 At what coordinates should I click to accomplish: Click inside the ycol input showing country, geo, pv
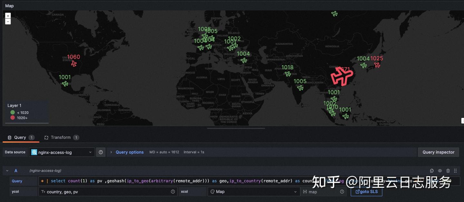(97, 191)
